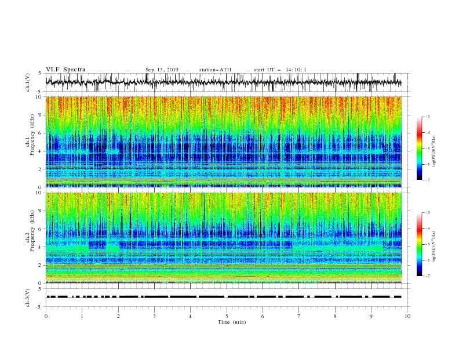
Task: Click the "4" frequency tick of ch.1 spectrogram
Action: (x=39, y=151)
